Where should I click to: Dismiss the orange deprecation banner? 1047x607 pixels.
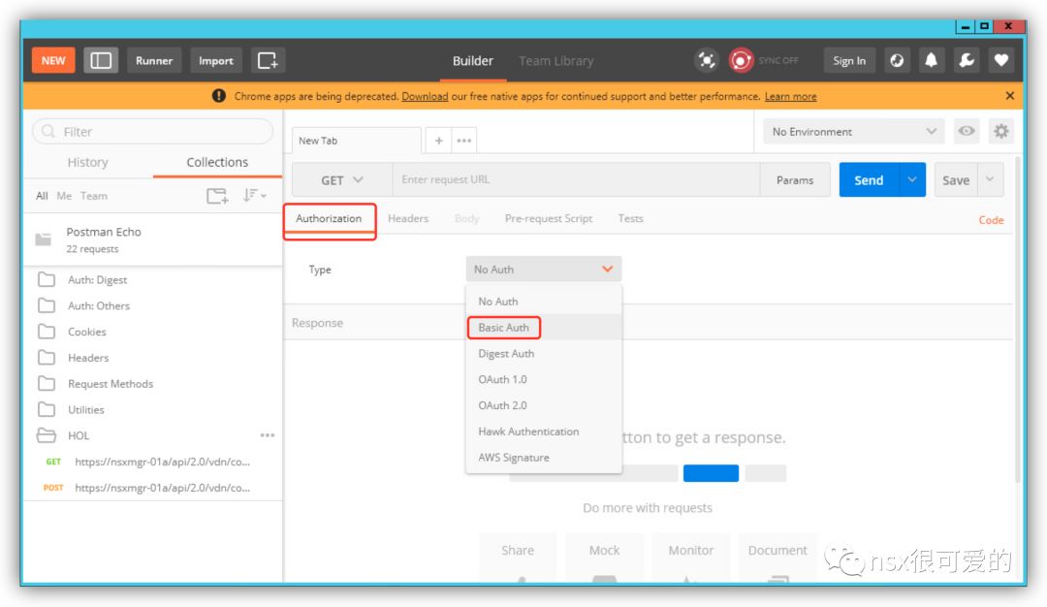tap(1009, 96)
